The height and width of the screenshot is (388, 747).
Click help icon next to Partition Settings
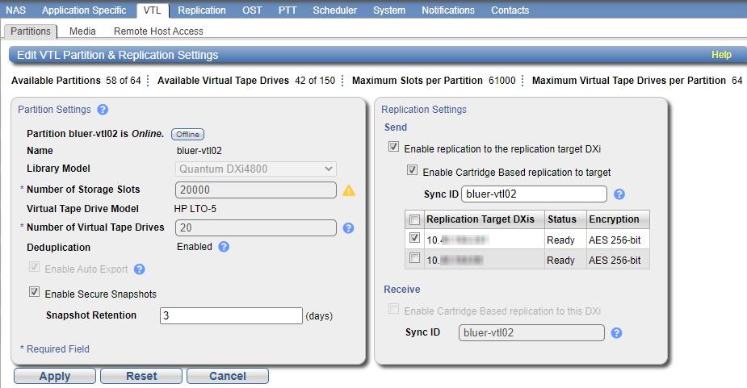click(103, 110)
